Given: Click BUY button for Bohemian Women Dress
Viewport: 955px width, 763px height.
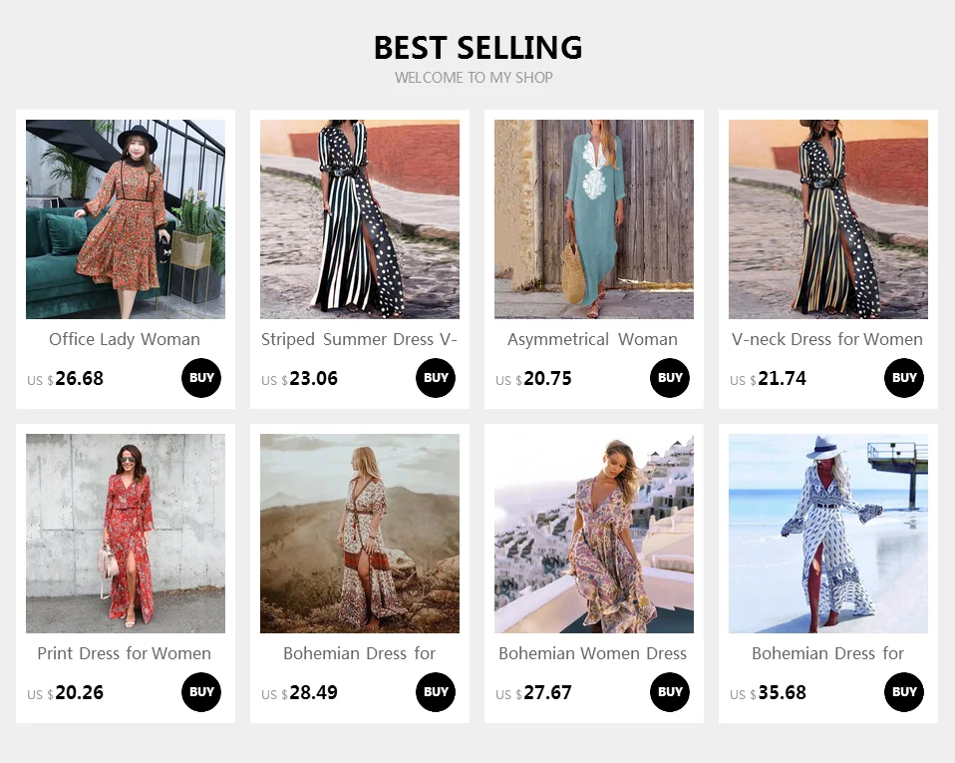Looking at the screenshot, I should (670, 692).
